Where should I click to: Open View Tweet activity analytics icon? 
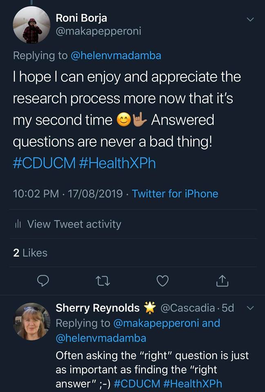(18, 224)
